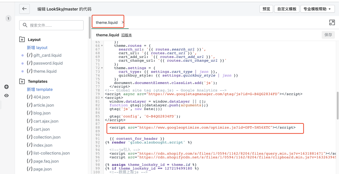
Task: Click the gtag config line 85
Action: (145, 116)
